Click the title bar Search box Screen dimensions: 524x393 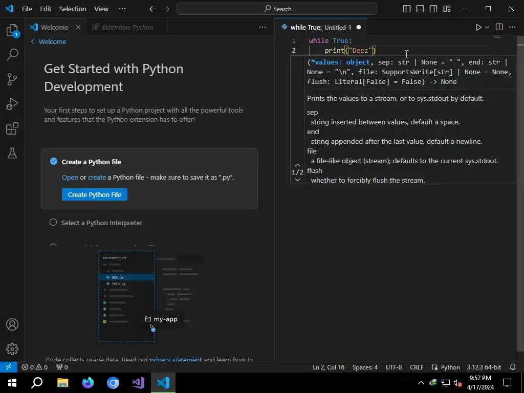277,9
